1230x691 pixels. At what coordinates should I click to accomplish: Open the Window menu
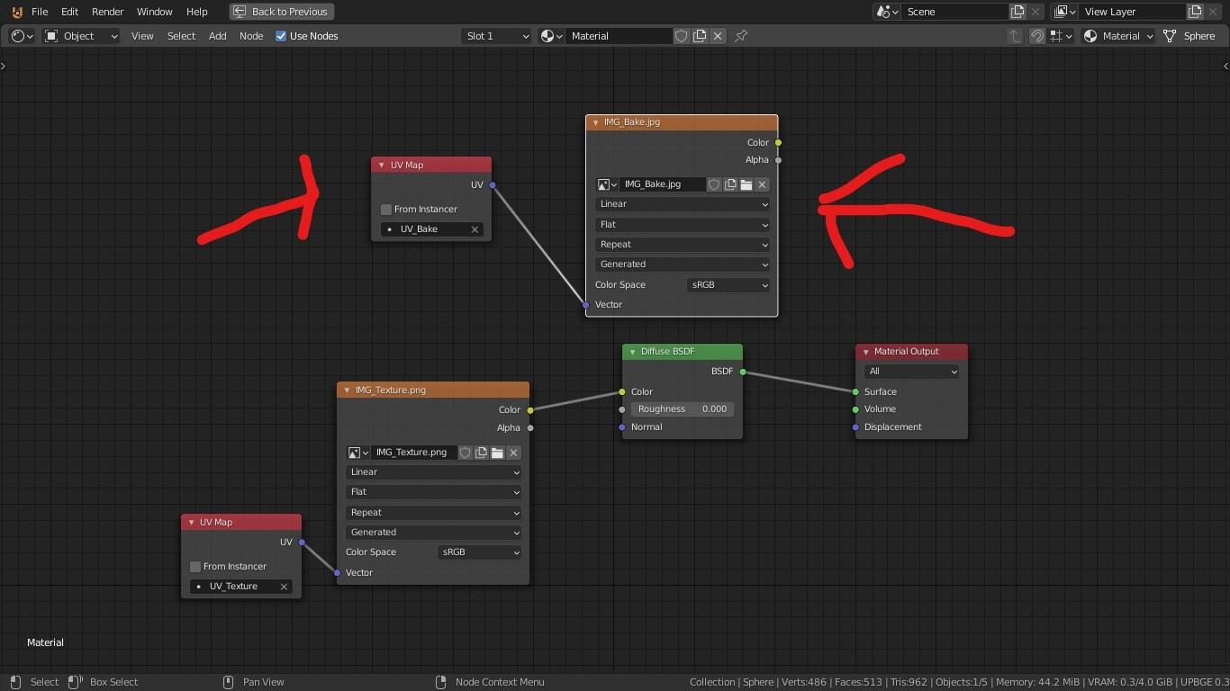click(154, 12)
